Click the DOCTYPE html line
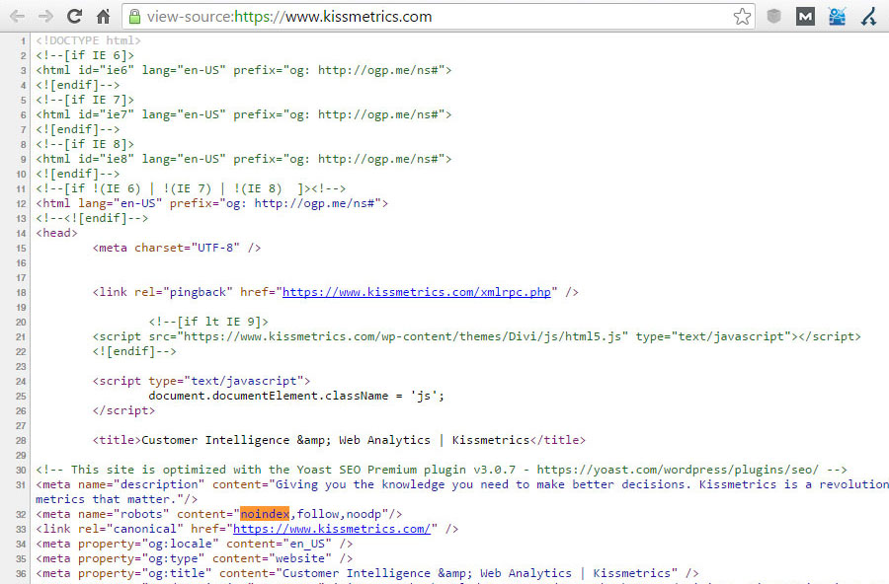The height and width of the screenshot is (584, 889). [x=88, y=40]
